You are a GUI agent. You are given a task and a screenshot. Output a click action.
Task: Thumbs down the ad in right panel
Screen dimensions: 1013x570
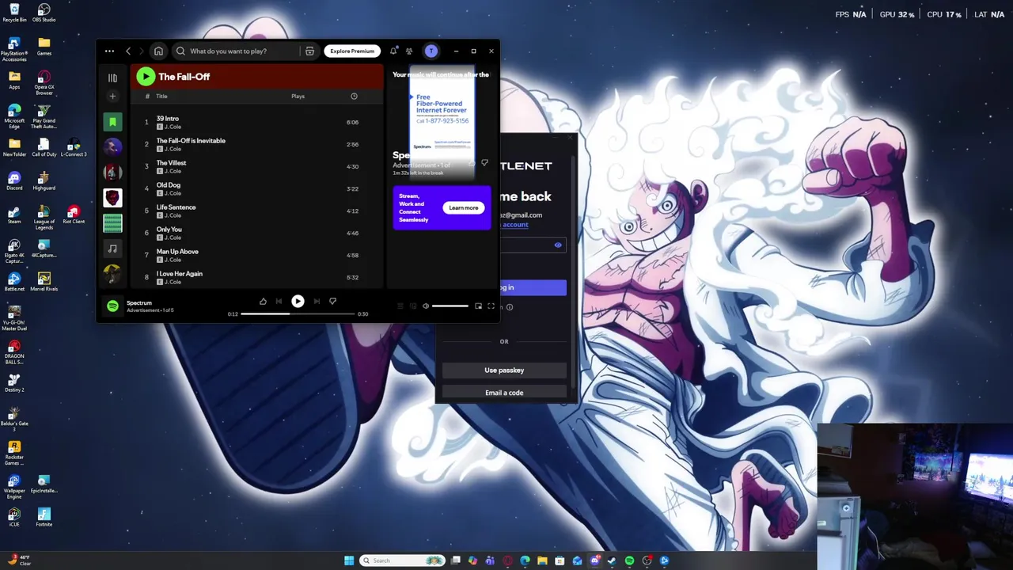tap(484, 162)
